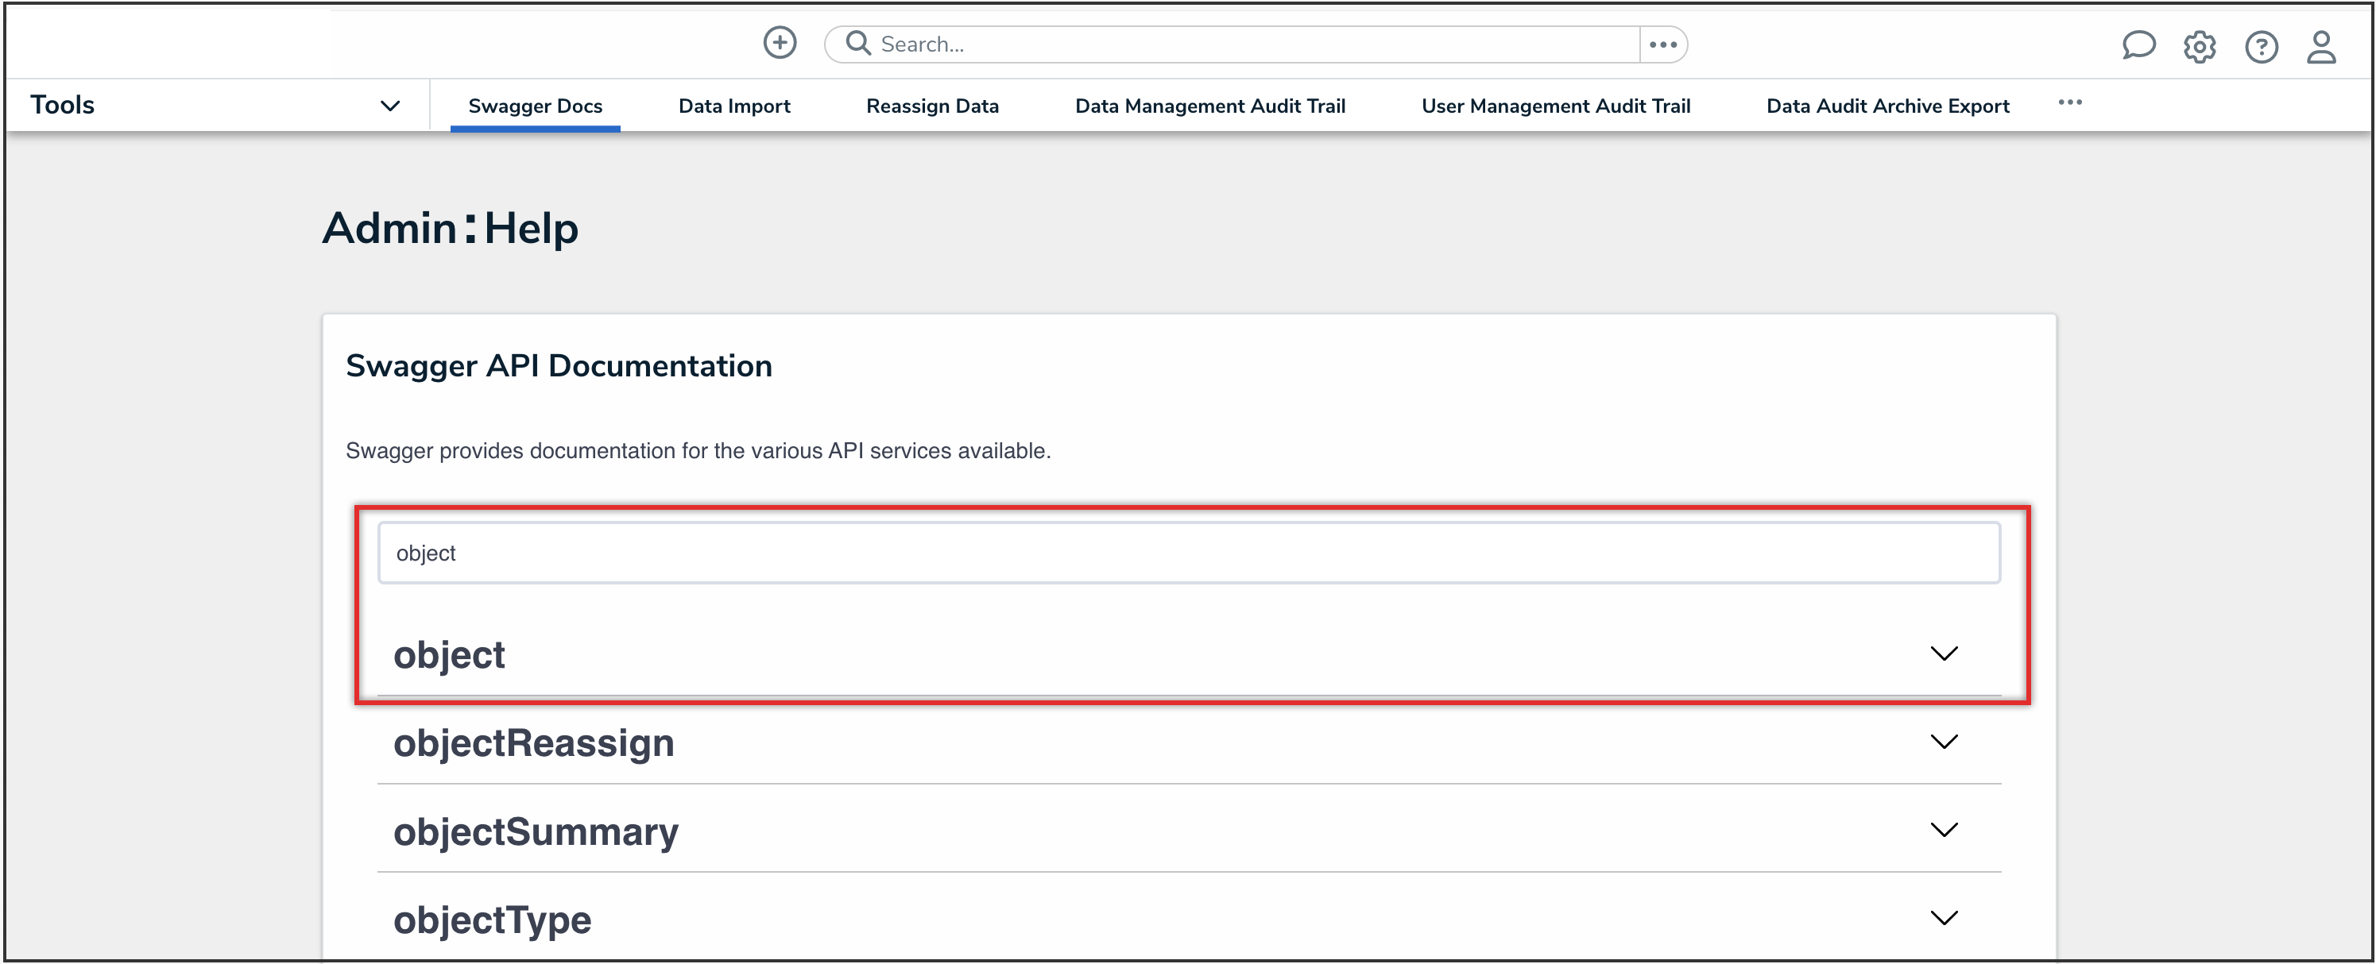Open the user profile icon
The width and height of the screenshot is (2376, 964).
click(2320, 46)
